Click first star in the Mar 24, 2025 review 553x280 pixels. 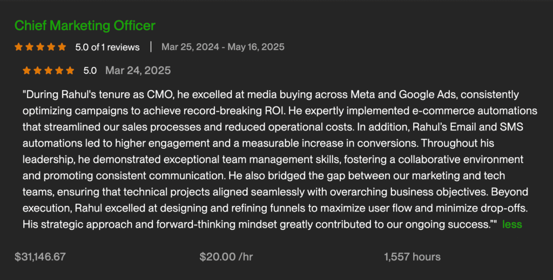coord(27,71)
